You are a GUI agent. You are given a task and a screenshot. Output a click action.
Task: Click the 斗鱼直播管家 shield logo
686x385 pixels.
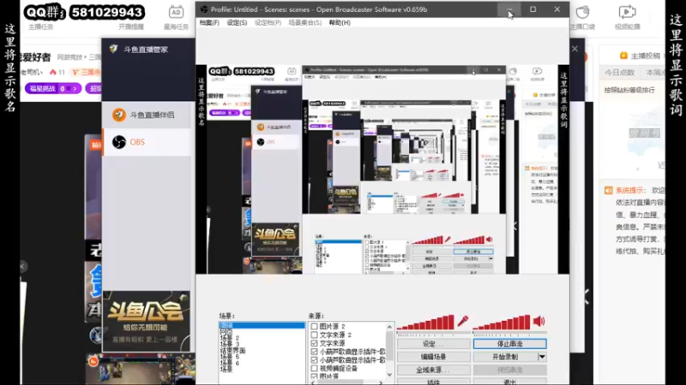pyautogui.click(x=113, y=50)
